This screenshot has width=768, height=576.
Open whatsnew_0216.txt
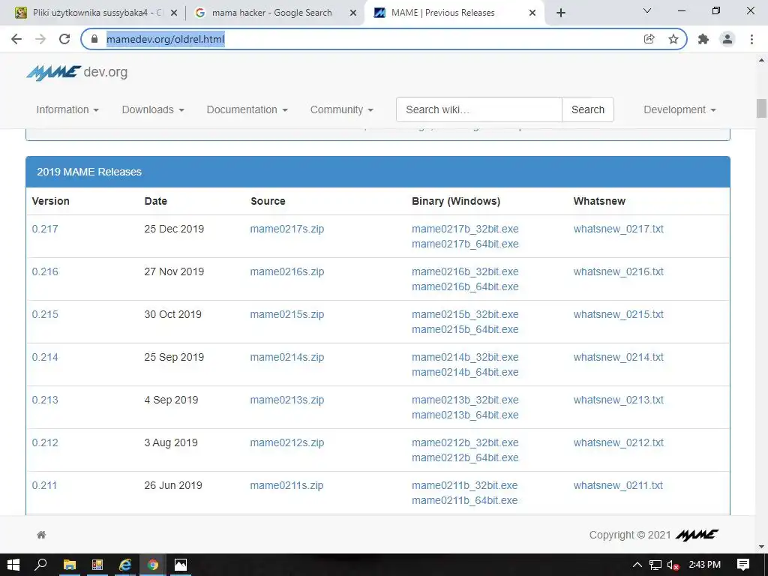pyautogui.click(x=618, y=271)
